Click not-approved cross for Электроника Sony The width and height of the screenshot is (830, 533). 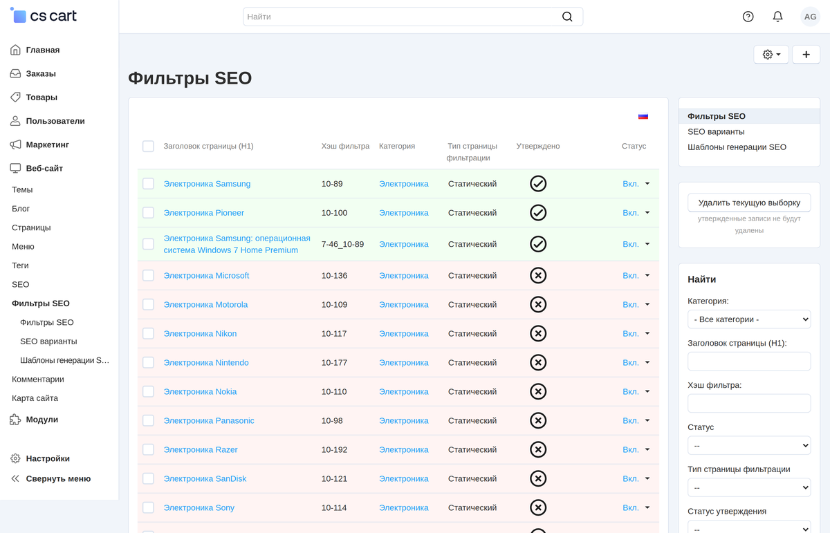(x=538, y=508)
